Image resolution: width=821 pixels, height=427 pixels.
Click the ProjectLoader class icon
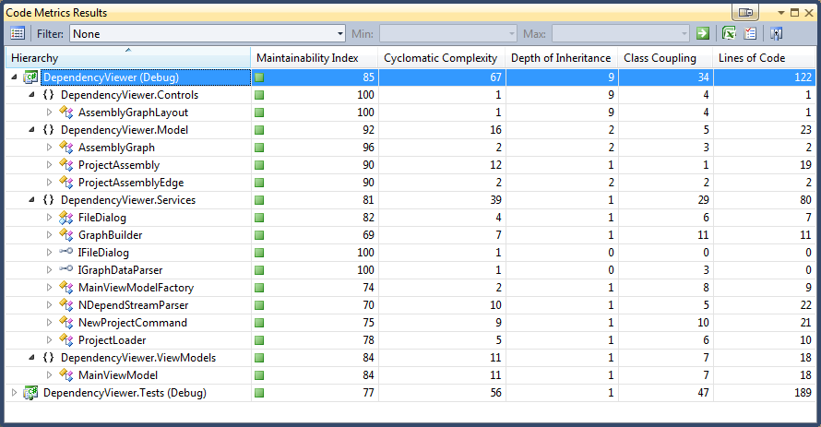[66, 340]
